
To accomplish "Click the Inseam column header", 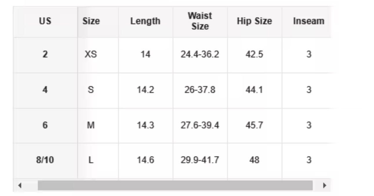I will point(308,21).
